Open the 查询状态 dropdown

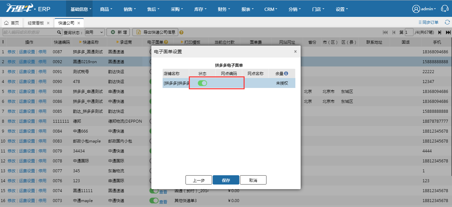[94, 32]
